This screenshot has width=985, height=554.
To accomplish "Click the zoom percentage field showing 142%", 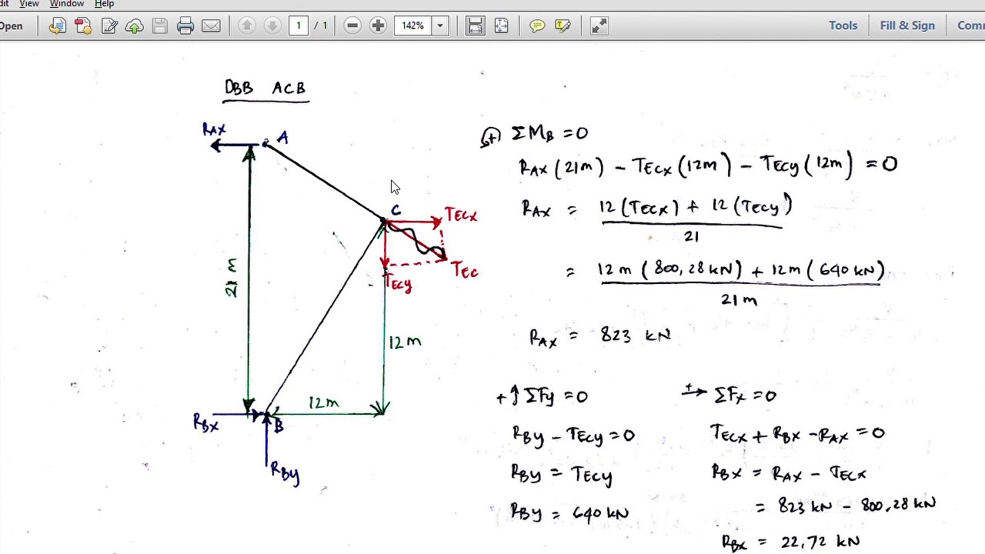I will coord(413,26).
